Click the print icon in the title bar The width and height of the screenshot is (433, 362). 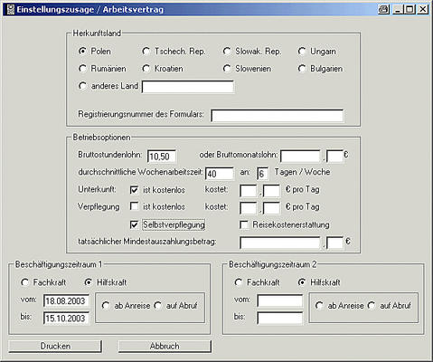(x=383, y=9)
